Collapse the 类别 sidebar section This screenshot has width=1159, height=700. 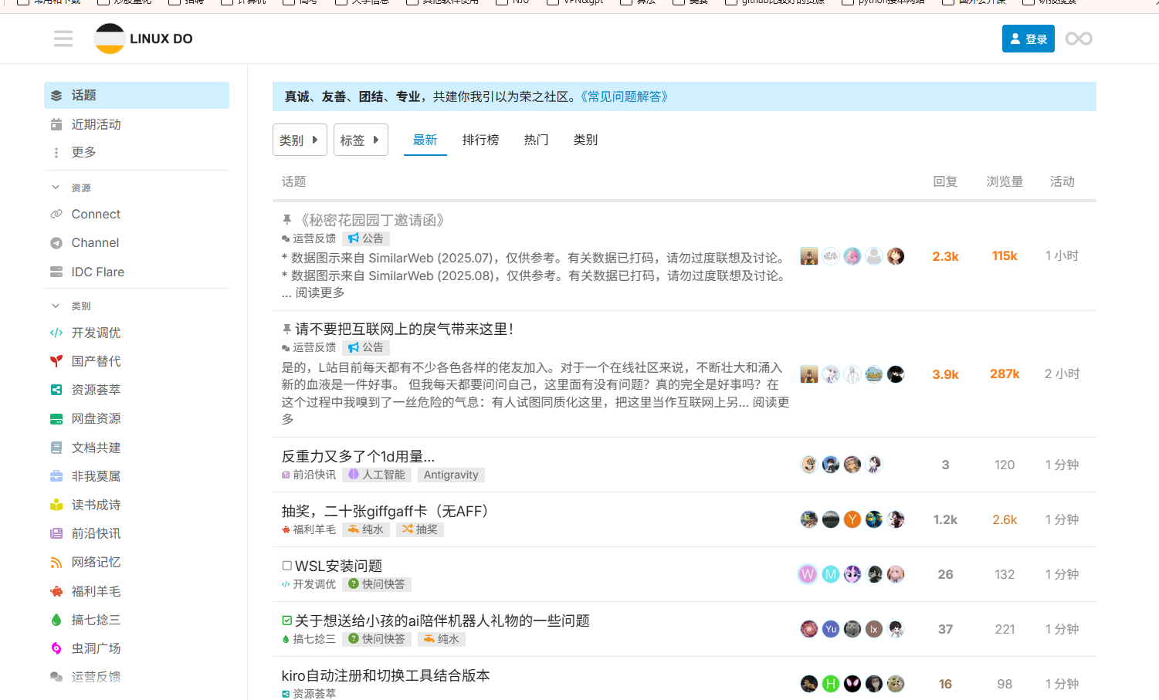(80, 306)
